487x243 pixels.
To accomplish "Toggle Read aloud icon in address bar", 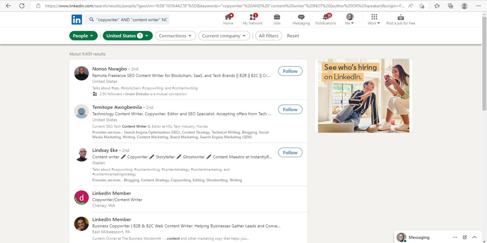I will 411,6.
